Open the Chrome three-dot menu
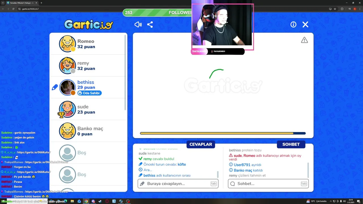 360,9
